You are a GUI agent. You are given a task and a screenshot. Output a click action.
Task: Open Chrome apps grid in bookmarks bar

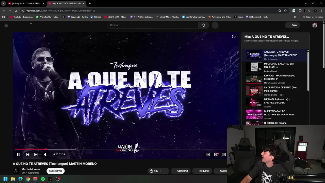point(3,17)
